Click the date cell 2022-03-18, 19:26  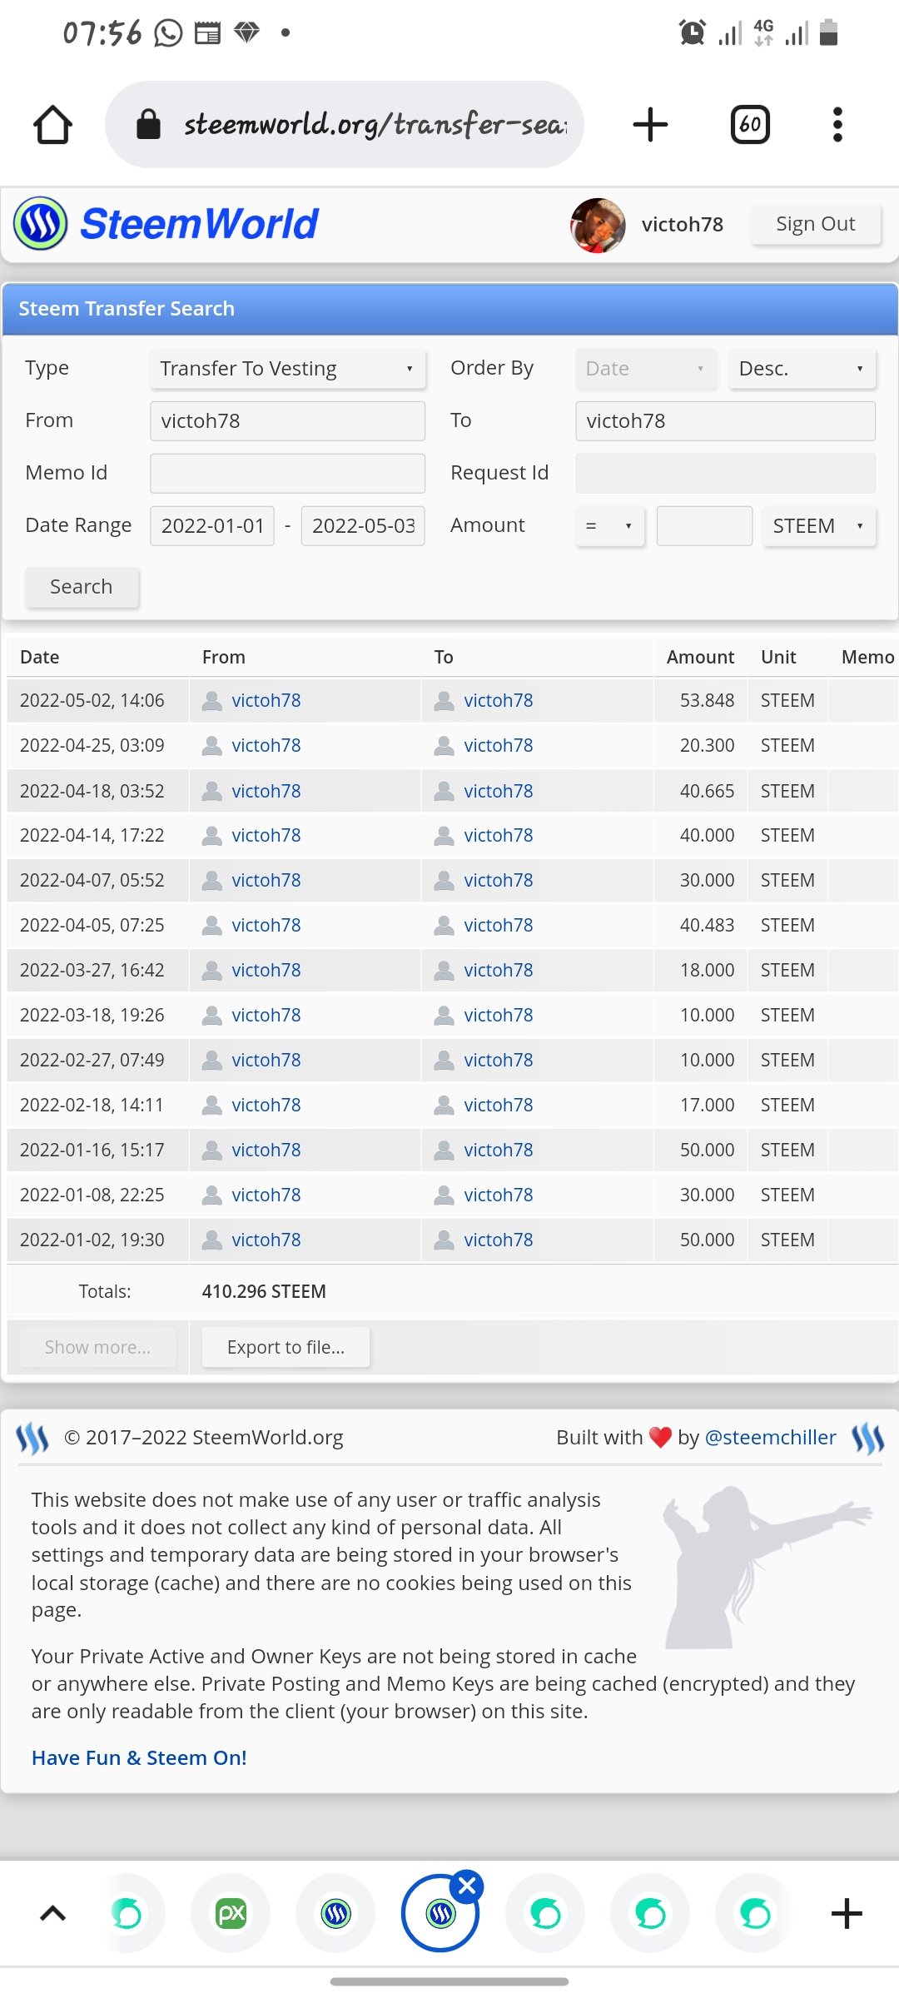92,1016
